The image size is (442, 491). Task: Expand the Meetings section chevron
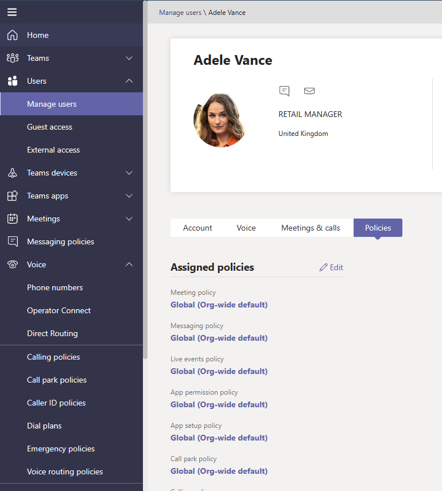129,219
